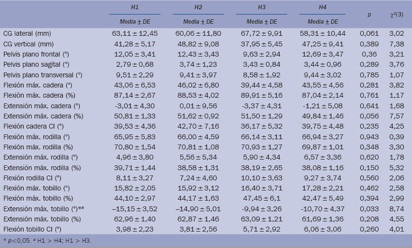Select the 'CG lateral (mm)' row label
This screenshot has width=412, height=248.
click(x=27, y=33)
